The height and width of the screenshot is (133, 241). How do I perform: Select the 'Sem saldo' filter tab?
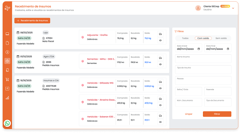pyautogui.click(x=221, y=38)
